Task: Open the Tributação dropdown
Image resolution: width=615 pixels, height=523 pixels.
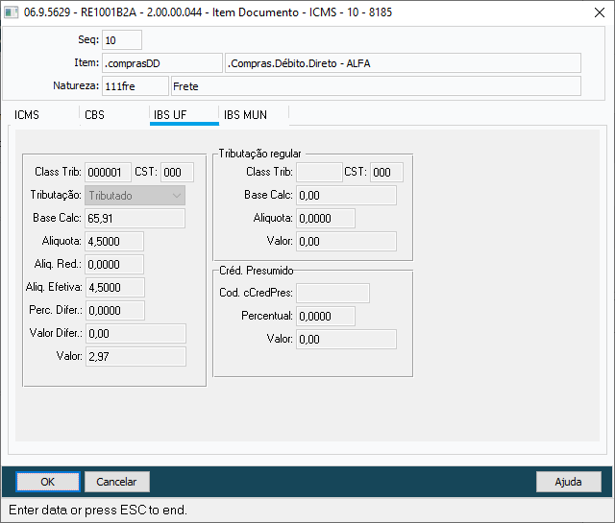Action: [135, 196]
